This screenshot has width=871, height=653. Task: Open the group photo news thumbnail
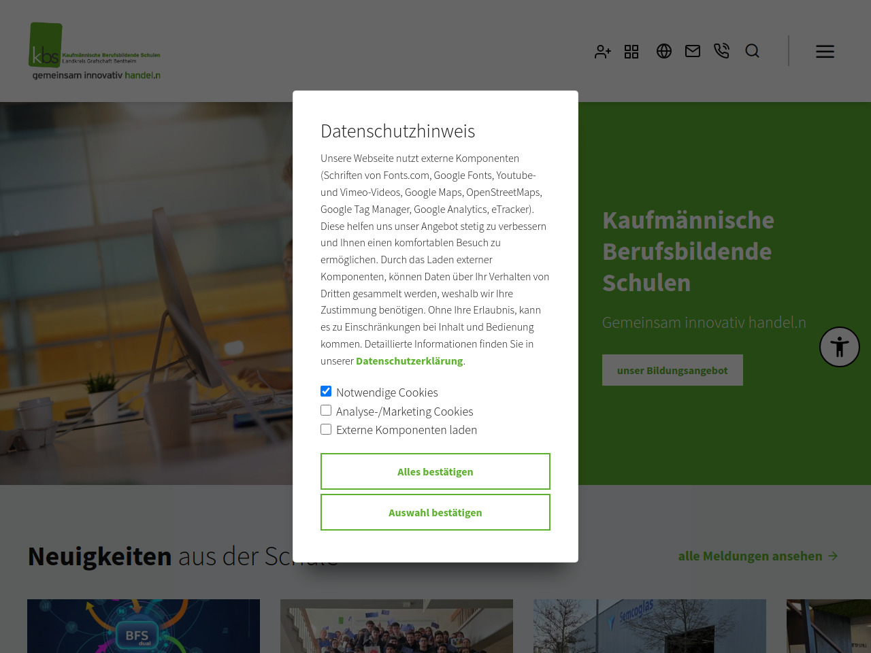(397, 626)
